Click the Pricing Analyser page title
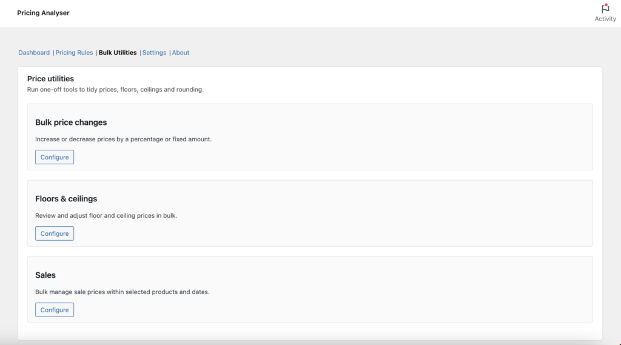This screenshot has width=621, height=345. [x=43, y=13]
